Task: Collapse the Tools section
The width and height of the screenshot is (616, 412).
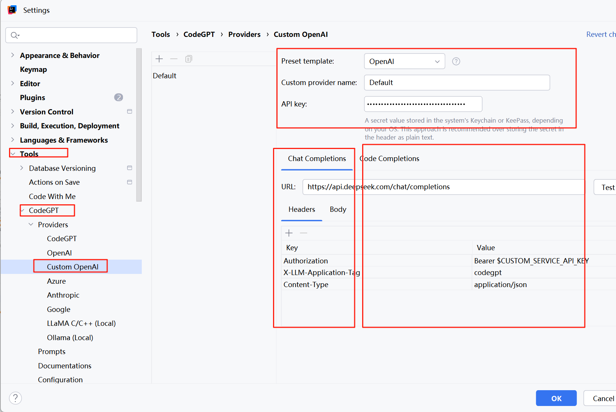Action: pyautogui.click(x=13, y=154)
